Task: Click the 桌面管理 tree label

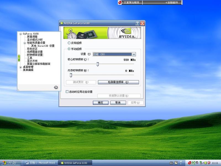Action: point(28,67)
